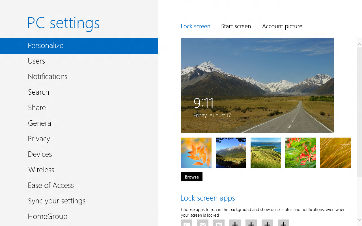
Task: Select the orange leaf lock screen thumbnail
Action: point(196,153)
